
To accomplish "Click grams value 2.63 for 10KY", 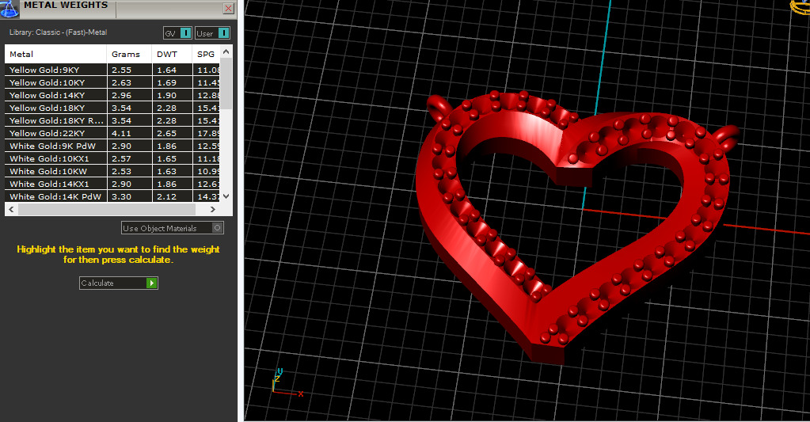I will click(x=121, y=82).
